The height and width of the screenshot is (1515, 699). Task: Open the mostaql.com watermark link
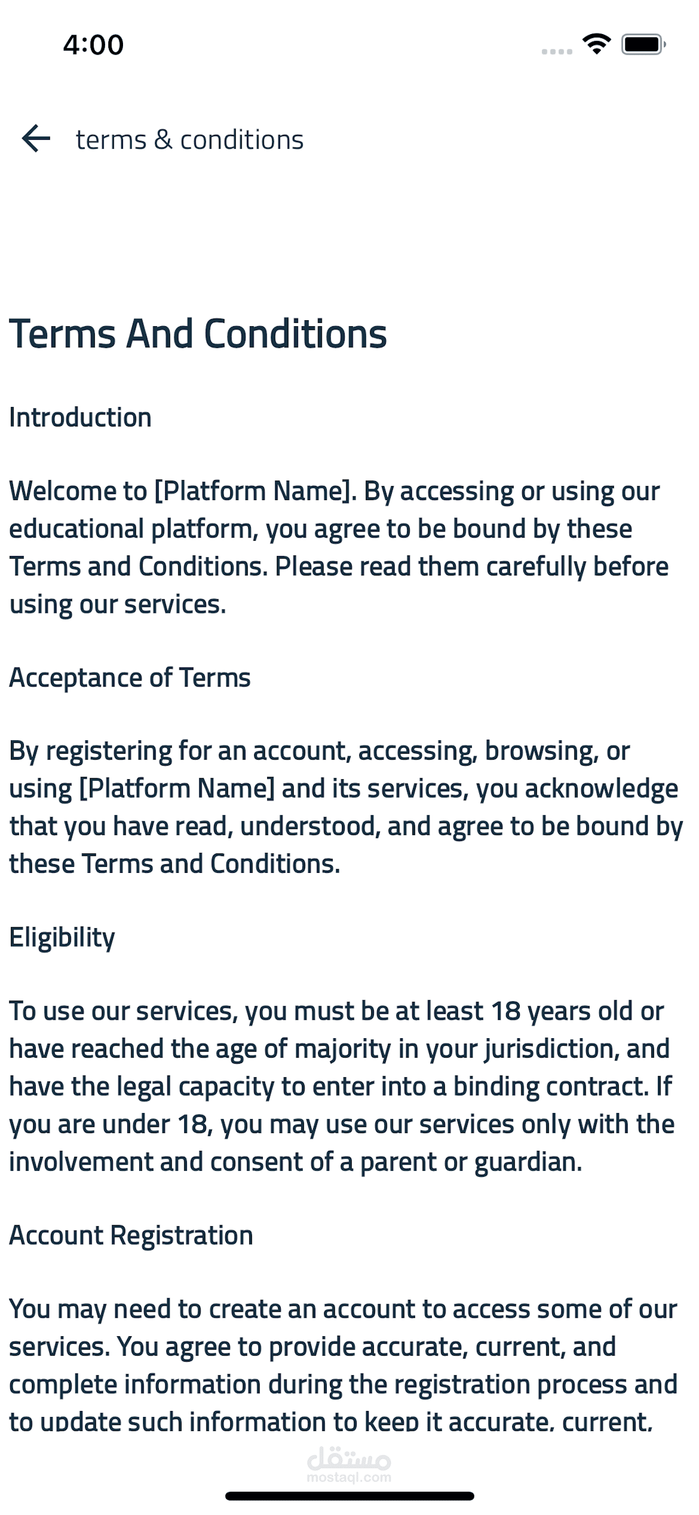click(x=349, y=1478)
